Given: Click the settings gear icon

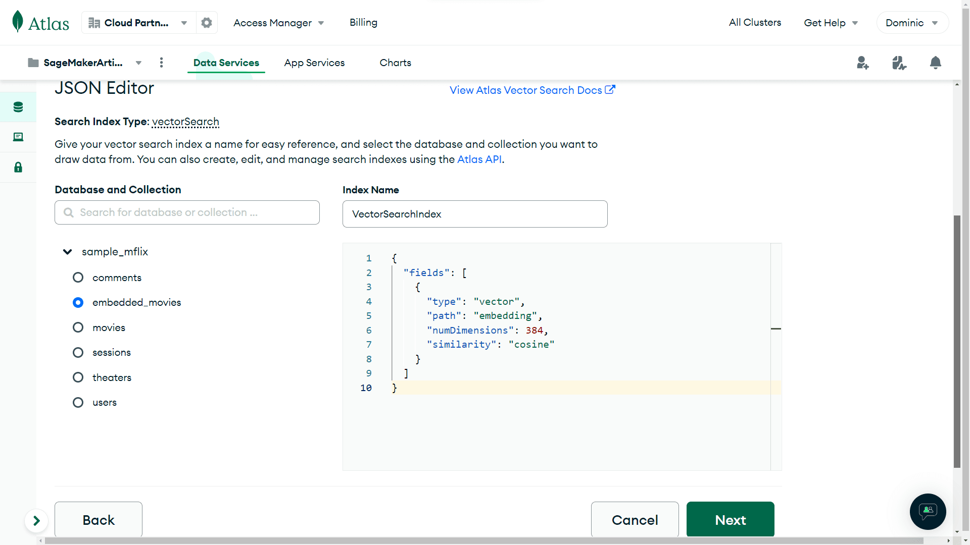Looking at the screenshot, I should point(207,23).
